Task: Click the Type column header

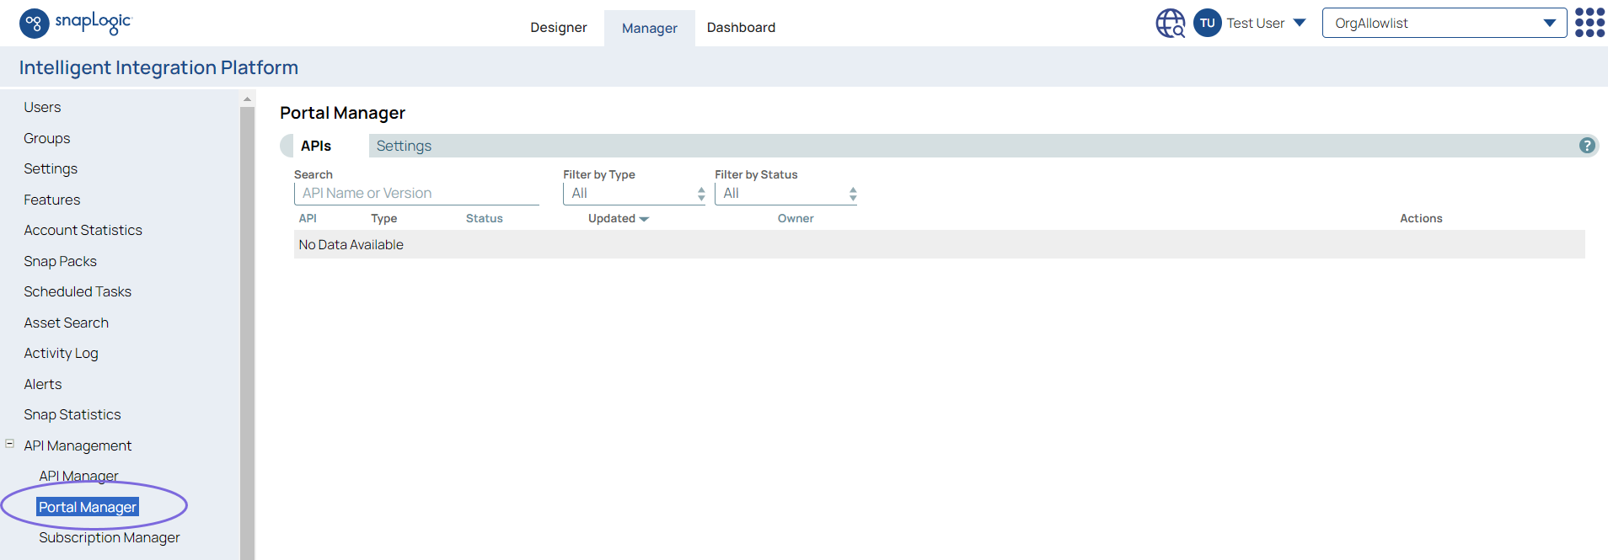Action: (384, 218)
